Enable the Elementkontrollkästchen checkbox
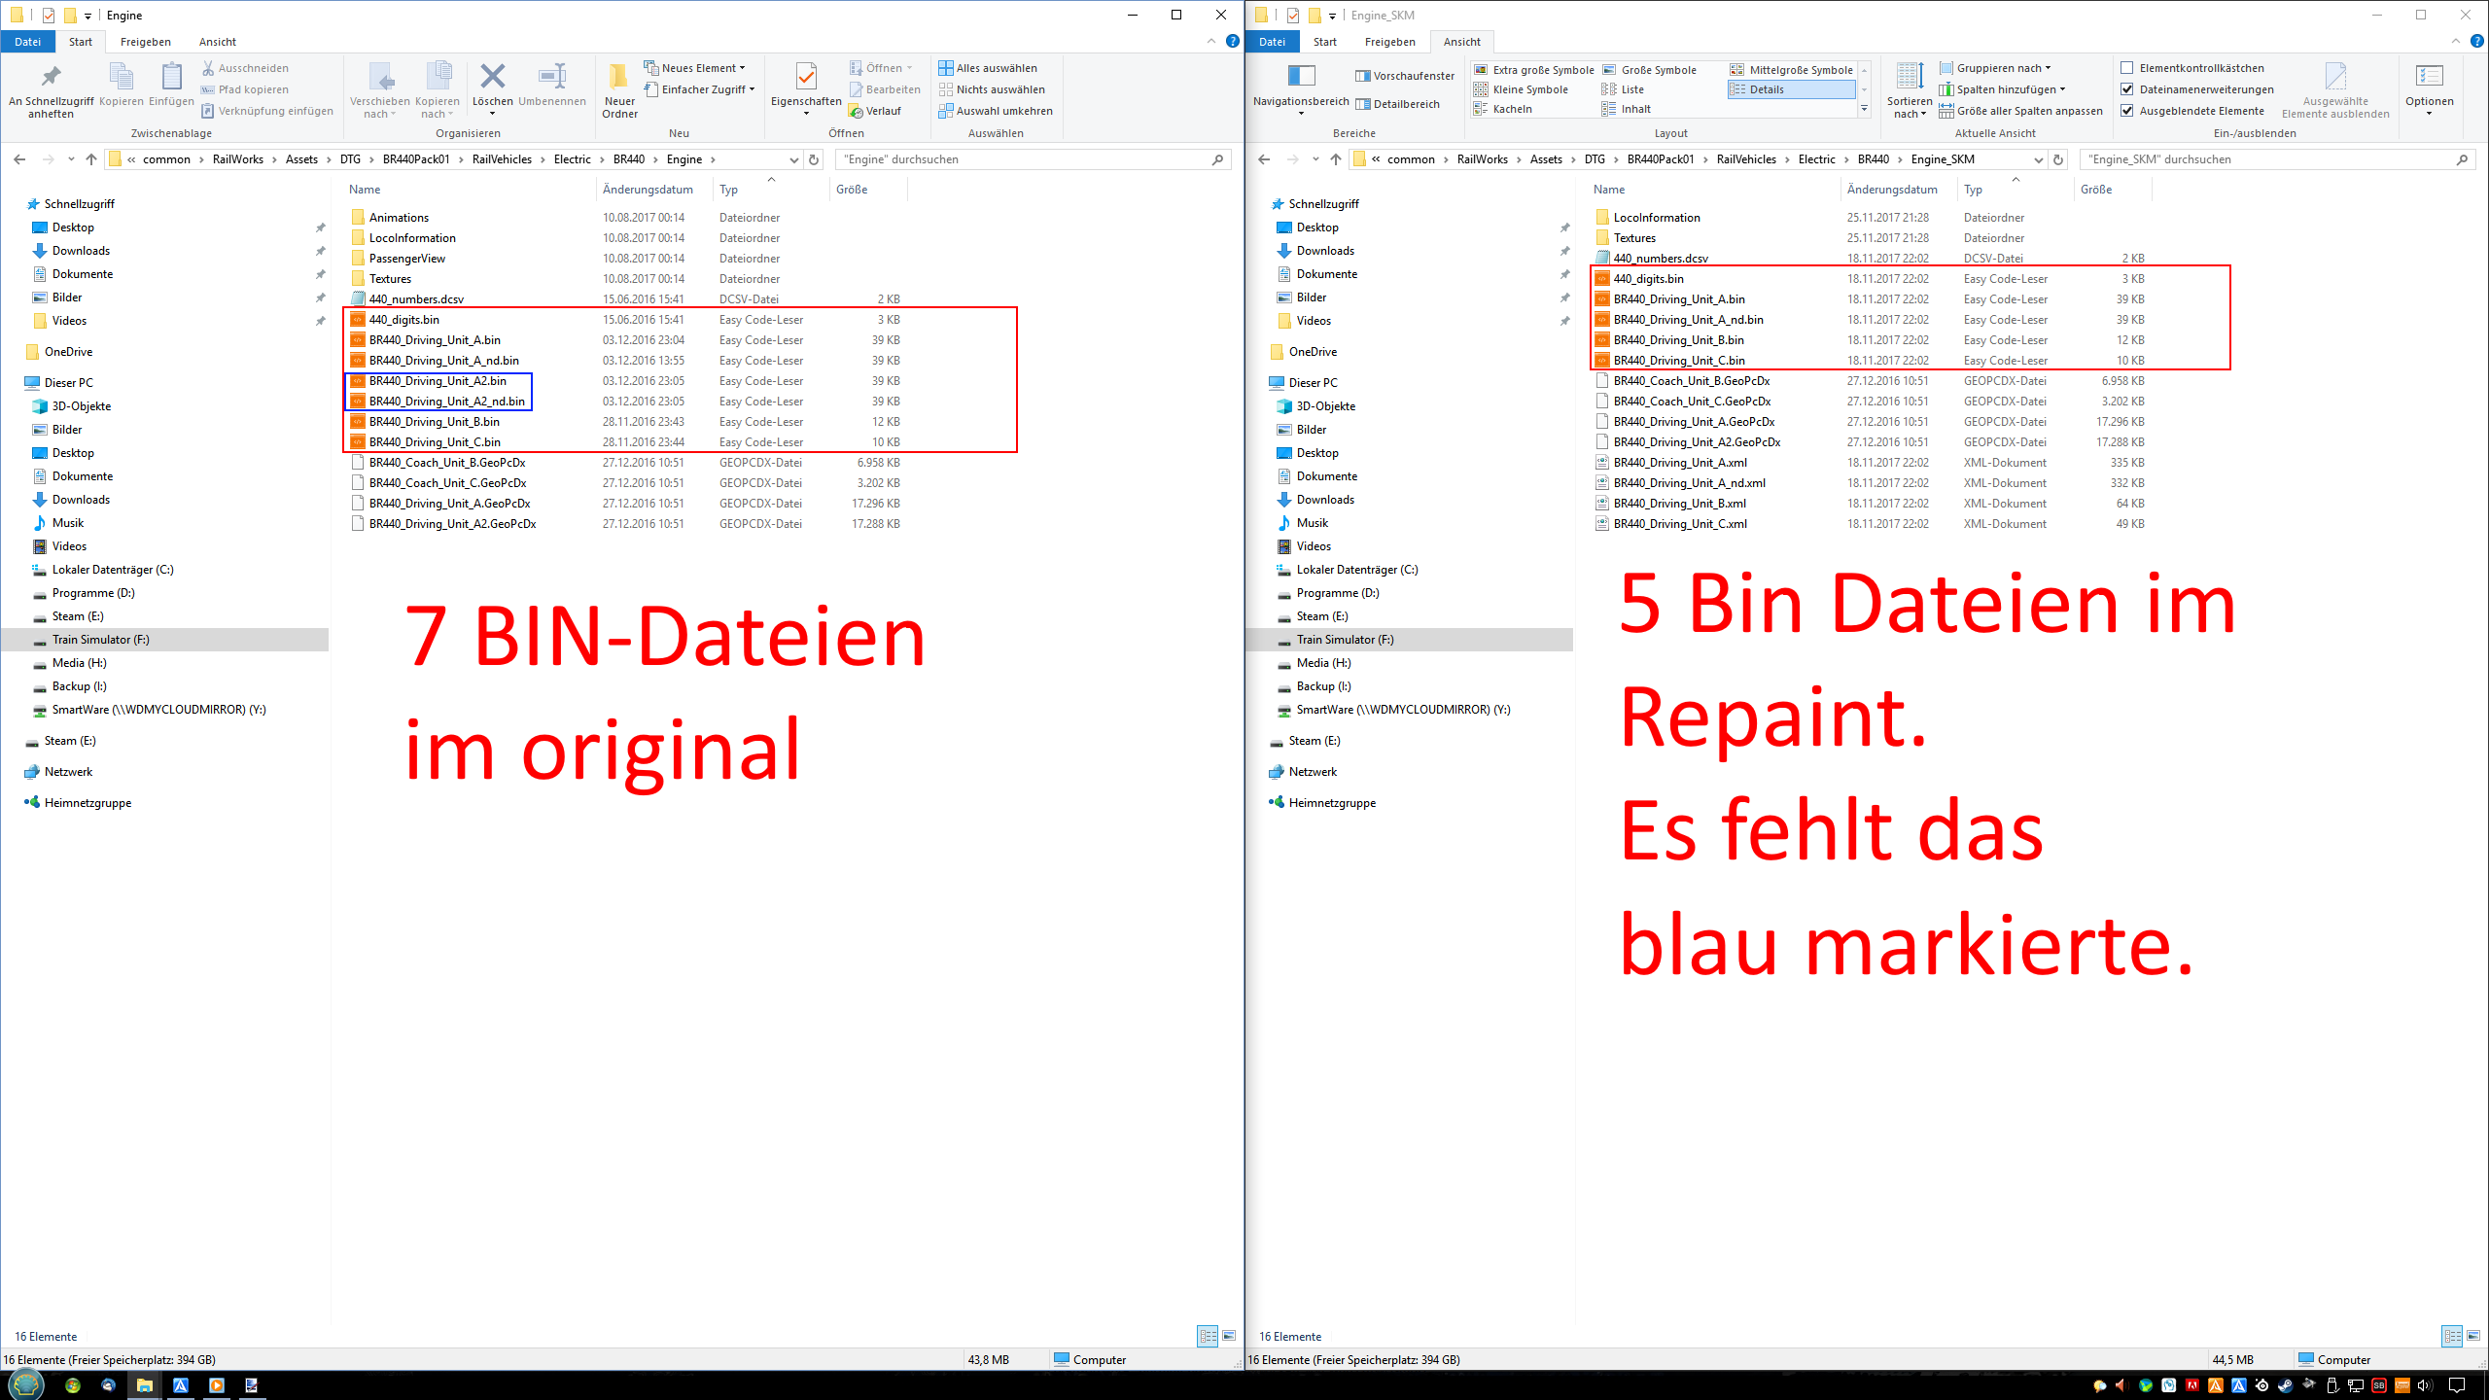This screenshot has height=1400, width=2489. tap(2127, 68)
